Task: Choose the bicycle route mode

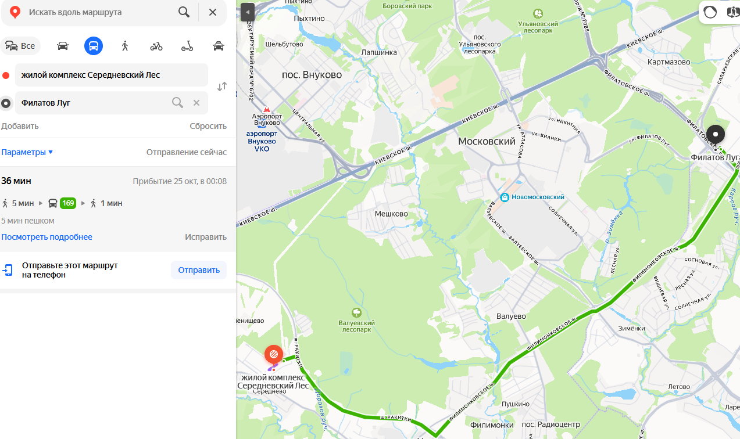Action: [x=156, y=46]
